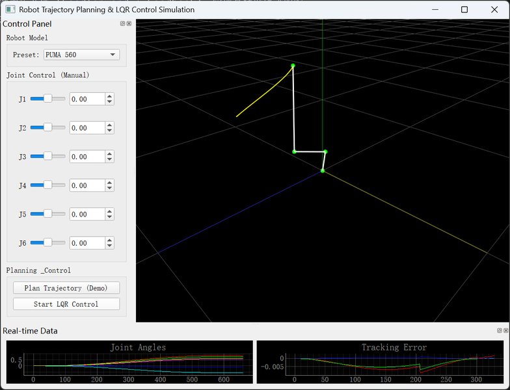Click the J4 slider handle
The height and width of the screenshot is (390, 510).
point(47,185)
